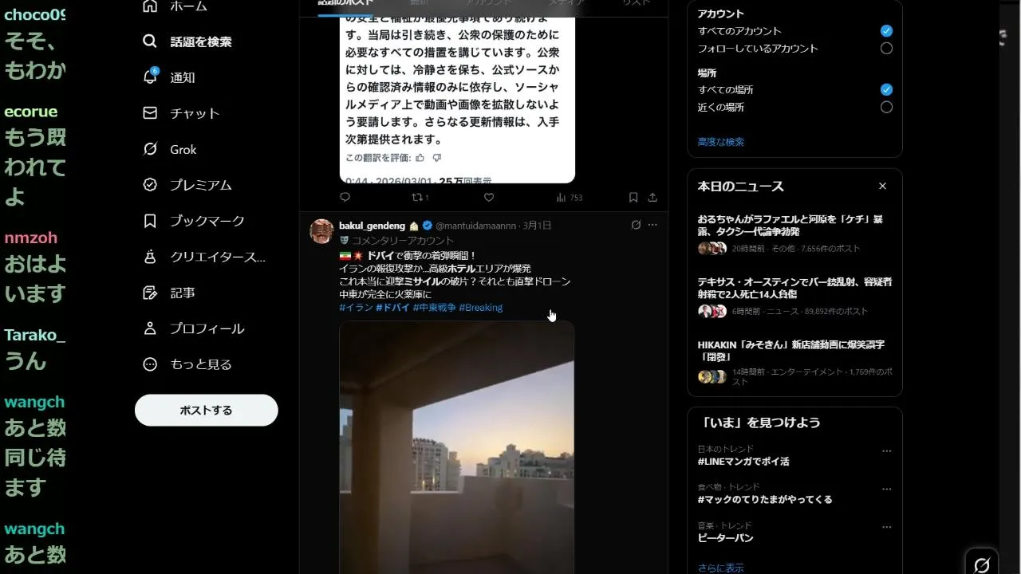Like the translated post via heart icon
The image size is (1021, 574).
489,197
